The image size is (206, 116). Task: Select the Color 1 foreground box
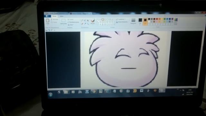(x=140, y=21)
